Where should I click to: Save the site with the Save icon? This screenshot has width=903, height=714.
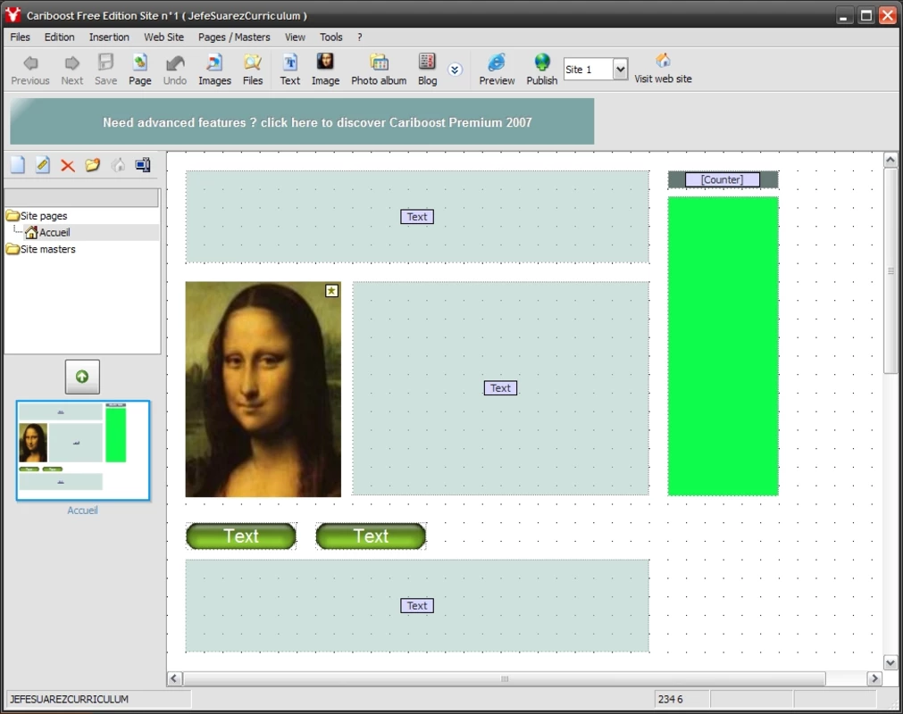[x=106, y=69]
